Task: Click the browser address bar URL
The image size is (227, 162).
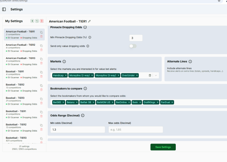Action: (14, 1)
